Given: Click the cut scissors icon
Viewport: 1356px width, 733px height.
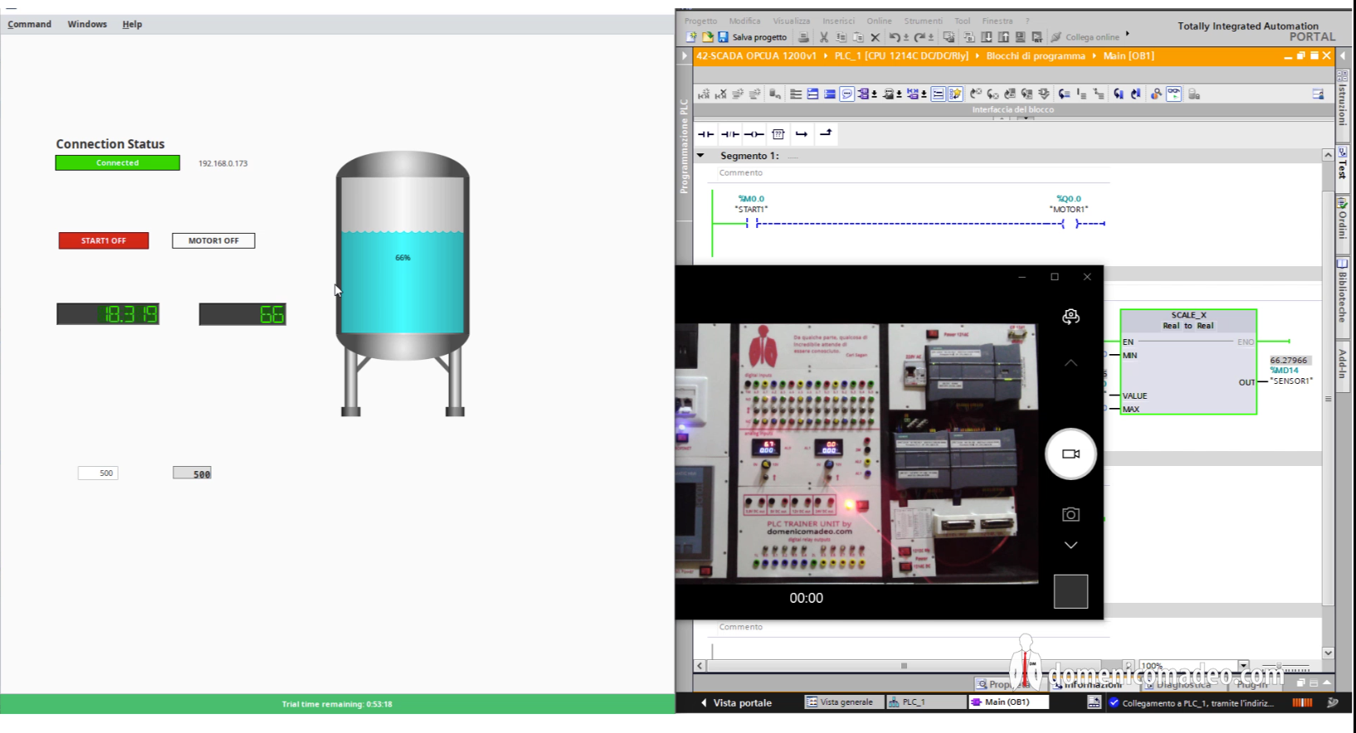Looking at the screenshot, I should (x=824, y=37).
